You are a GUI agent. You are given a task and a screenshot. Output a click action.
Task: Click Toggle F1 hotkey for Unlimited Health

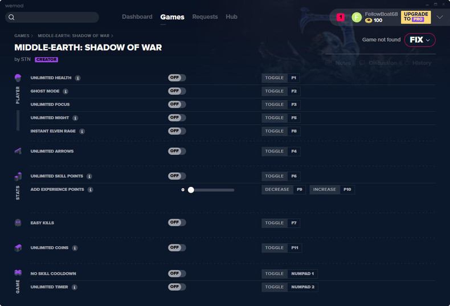(281, 78)
